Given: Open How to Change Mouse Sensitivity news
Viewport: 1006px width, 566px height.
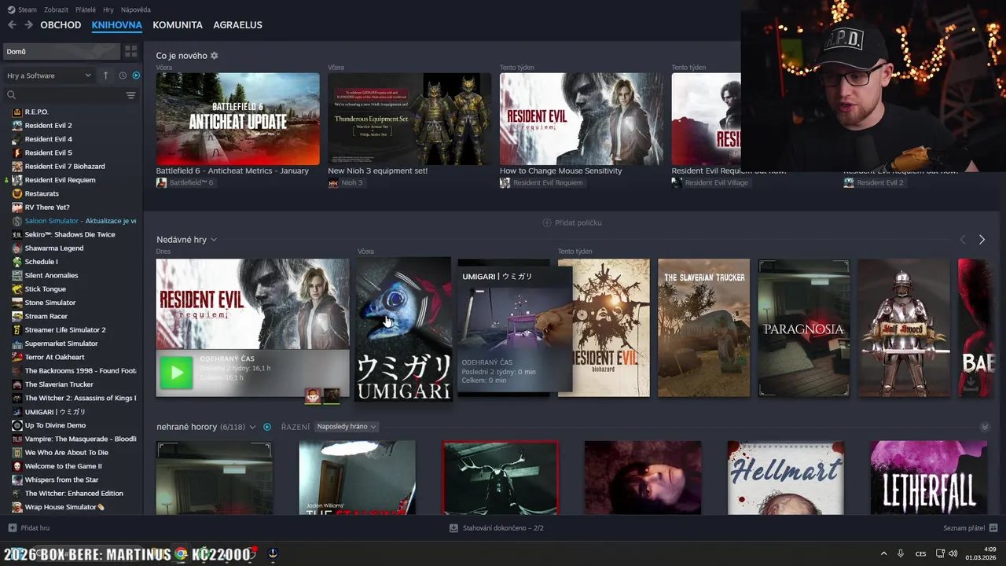Looking at the screenshot, I should point(581,119).
